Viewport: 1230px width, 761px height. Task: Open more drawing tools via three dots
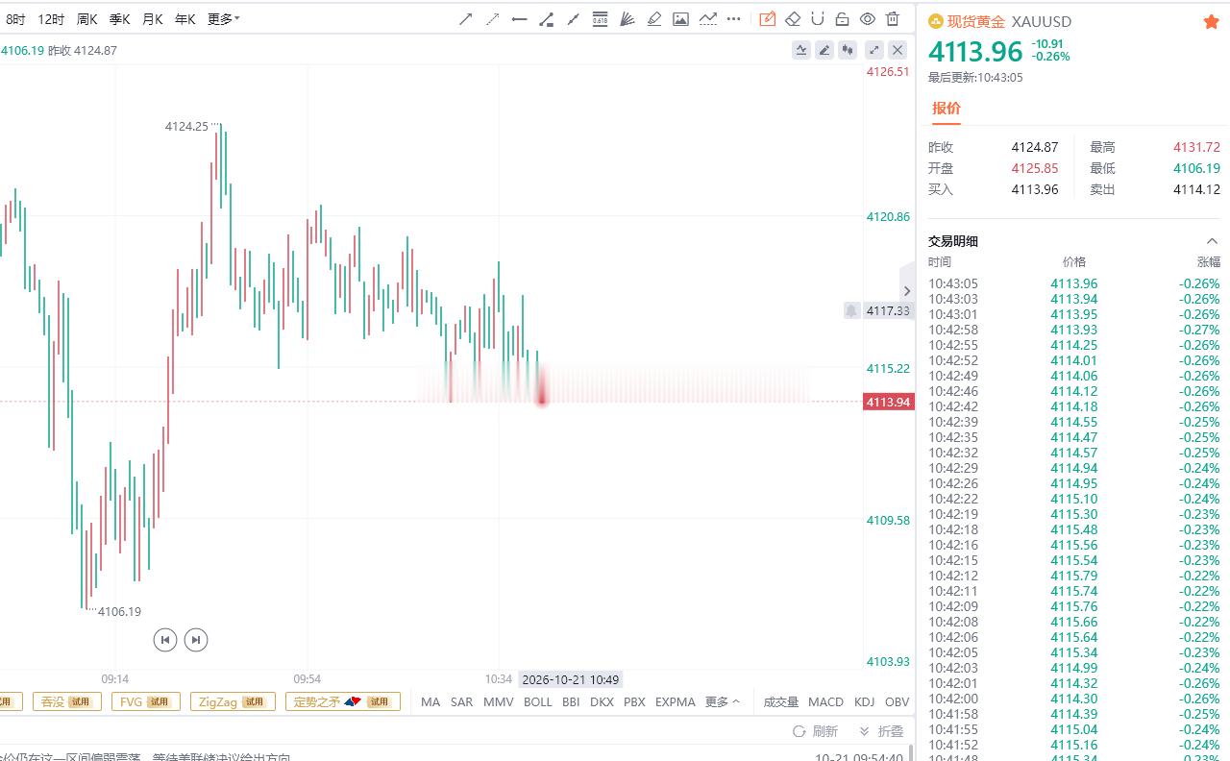click(735, 19)
